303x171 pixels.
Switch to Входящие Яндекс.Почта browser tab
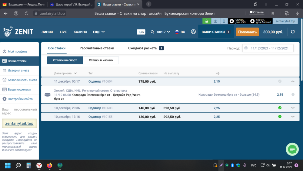point(24,4)
